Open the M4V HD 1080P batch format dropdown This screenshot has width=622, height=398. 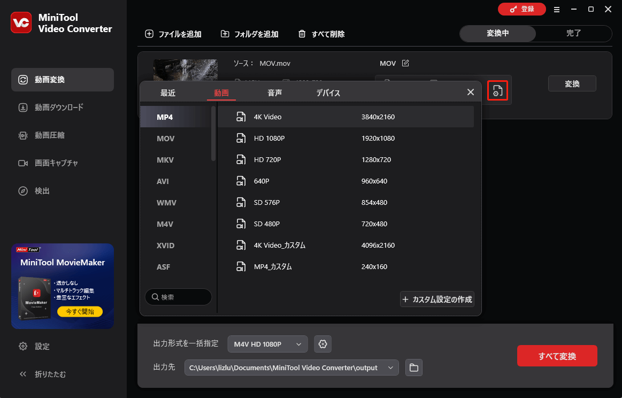[268, 344]
